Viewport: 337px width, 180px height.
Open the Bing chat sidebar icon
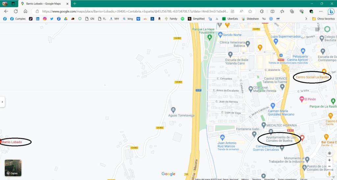(x=331, y=12)
